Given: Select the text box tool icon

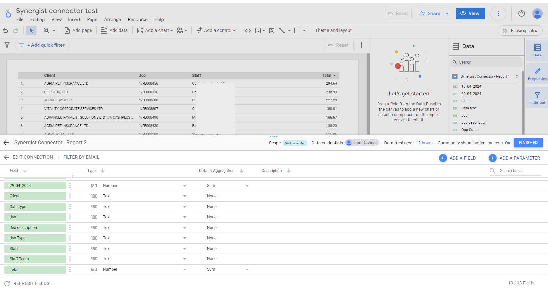Looking at the screenshot, I should (x=272, y=31).
